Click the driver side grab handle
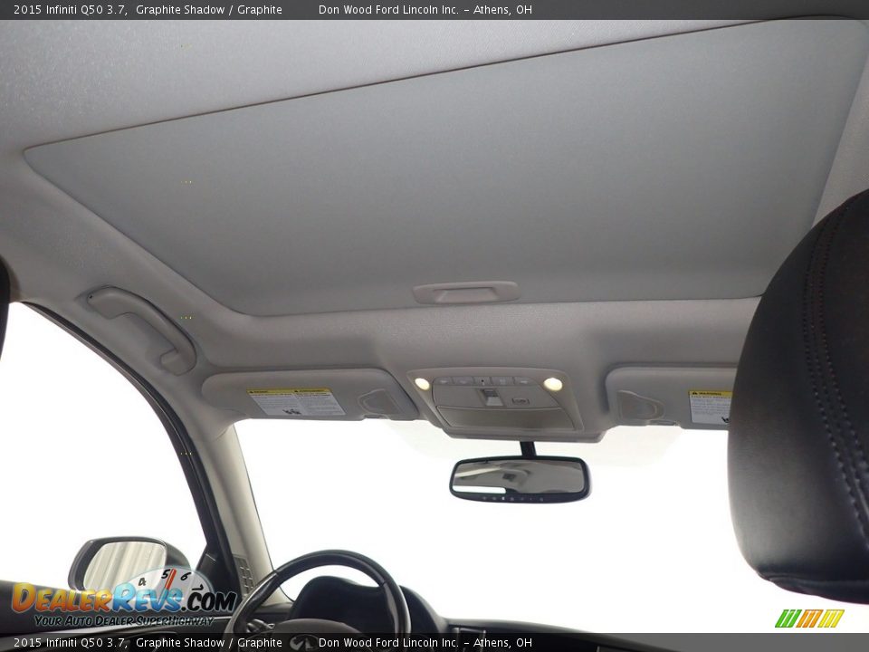This screenshot has height=652, width=869. 143,327
